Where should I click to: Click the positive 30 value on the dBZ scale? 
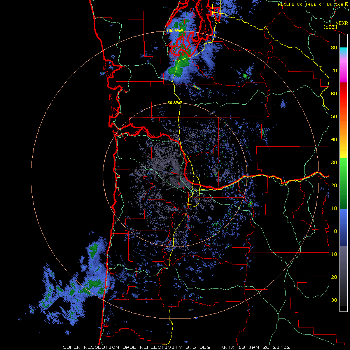[x=334, y=162]
